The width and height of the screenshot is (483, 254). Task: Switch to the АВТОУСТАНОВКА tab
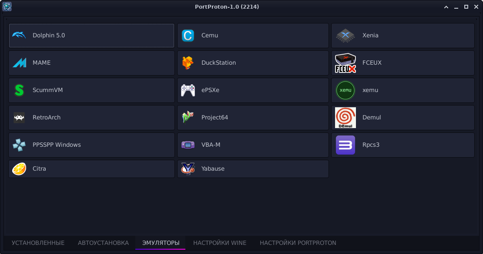[x=103, y=243]
